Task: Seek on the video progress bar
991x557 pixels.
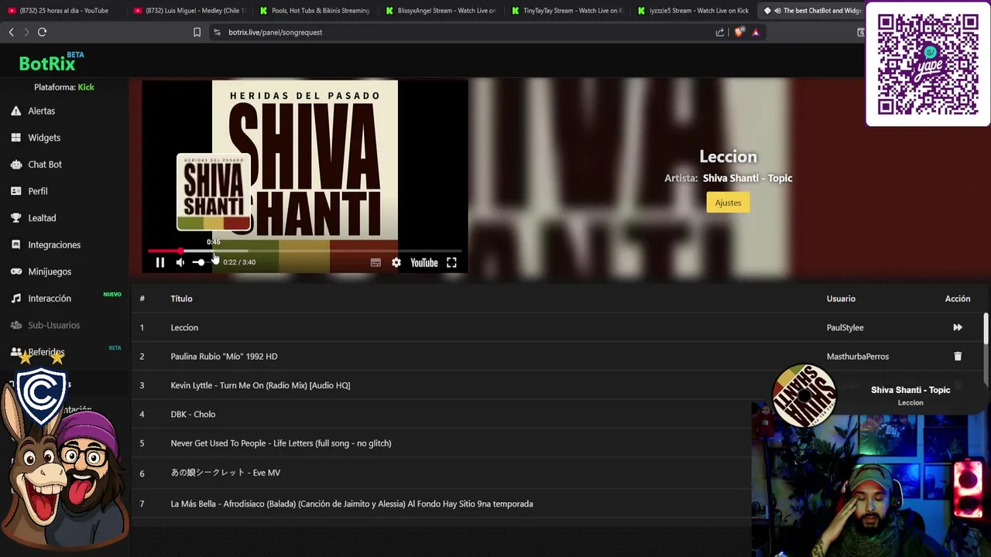Action: pyautogui.click(x=305, y=251)
